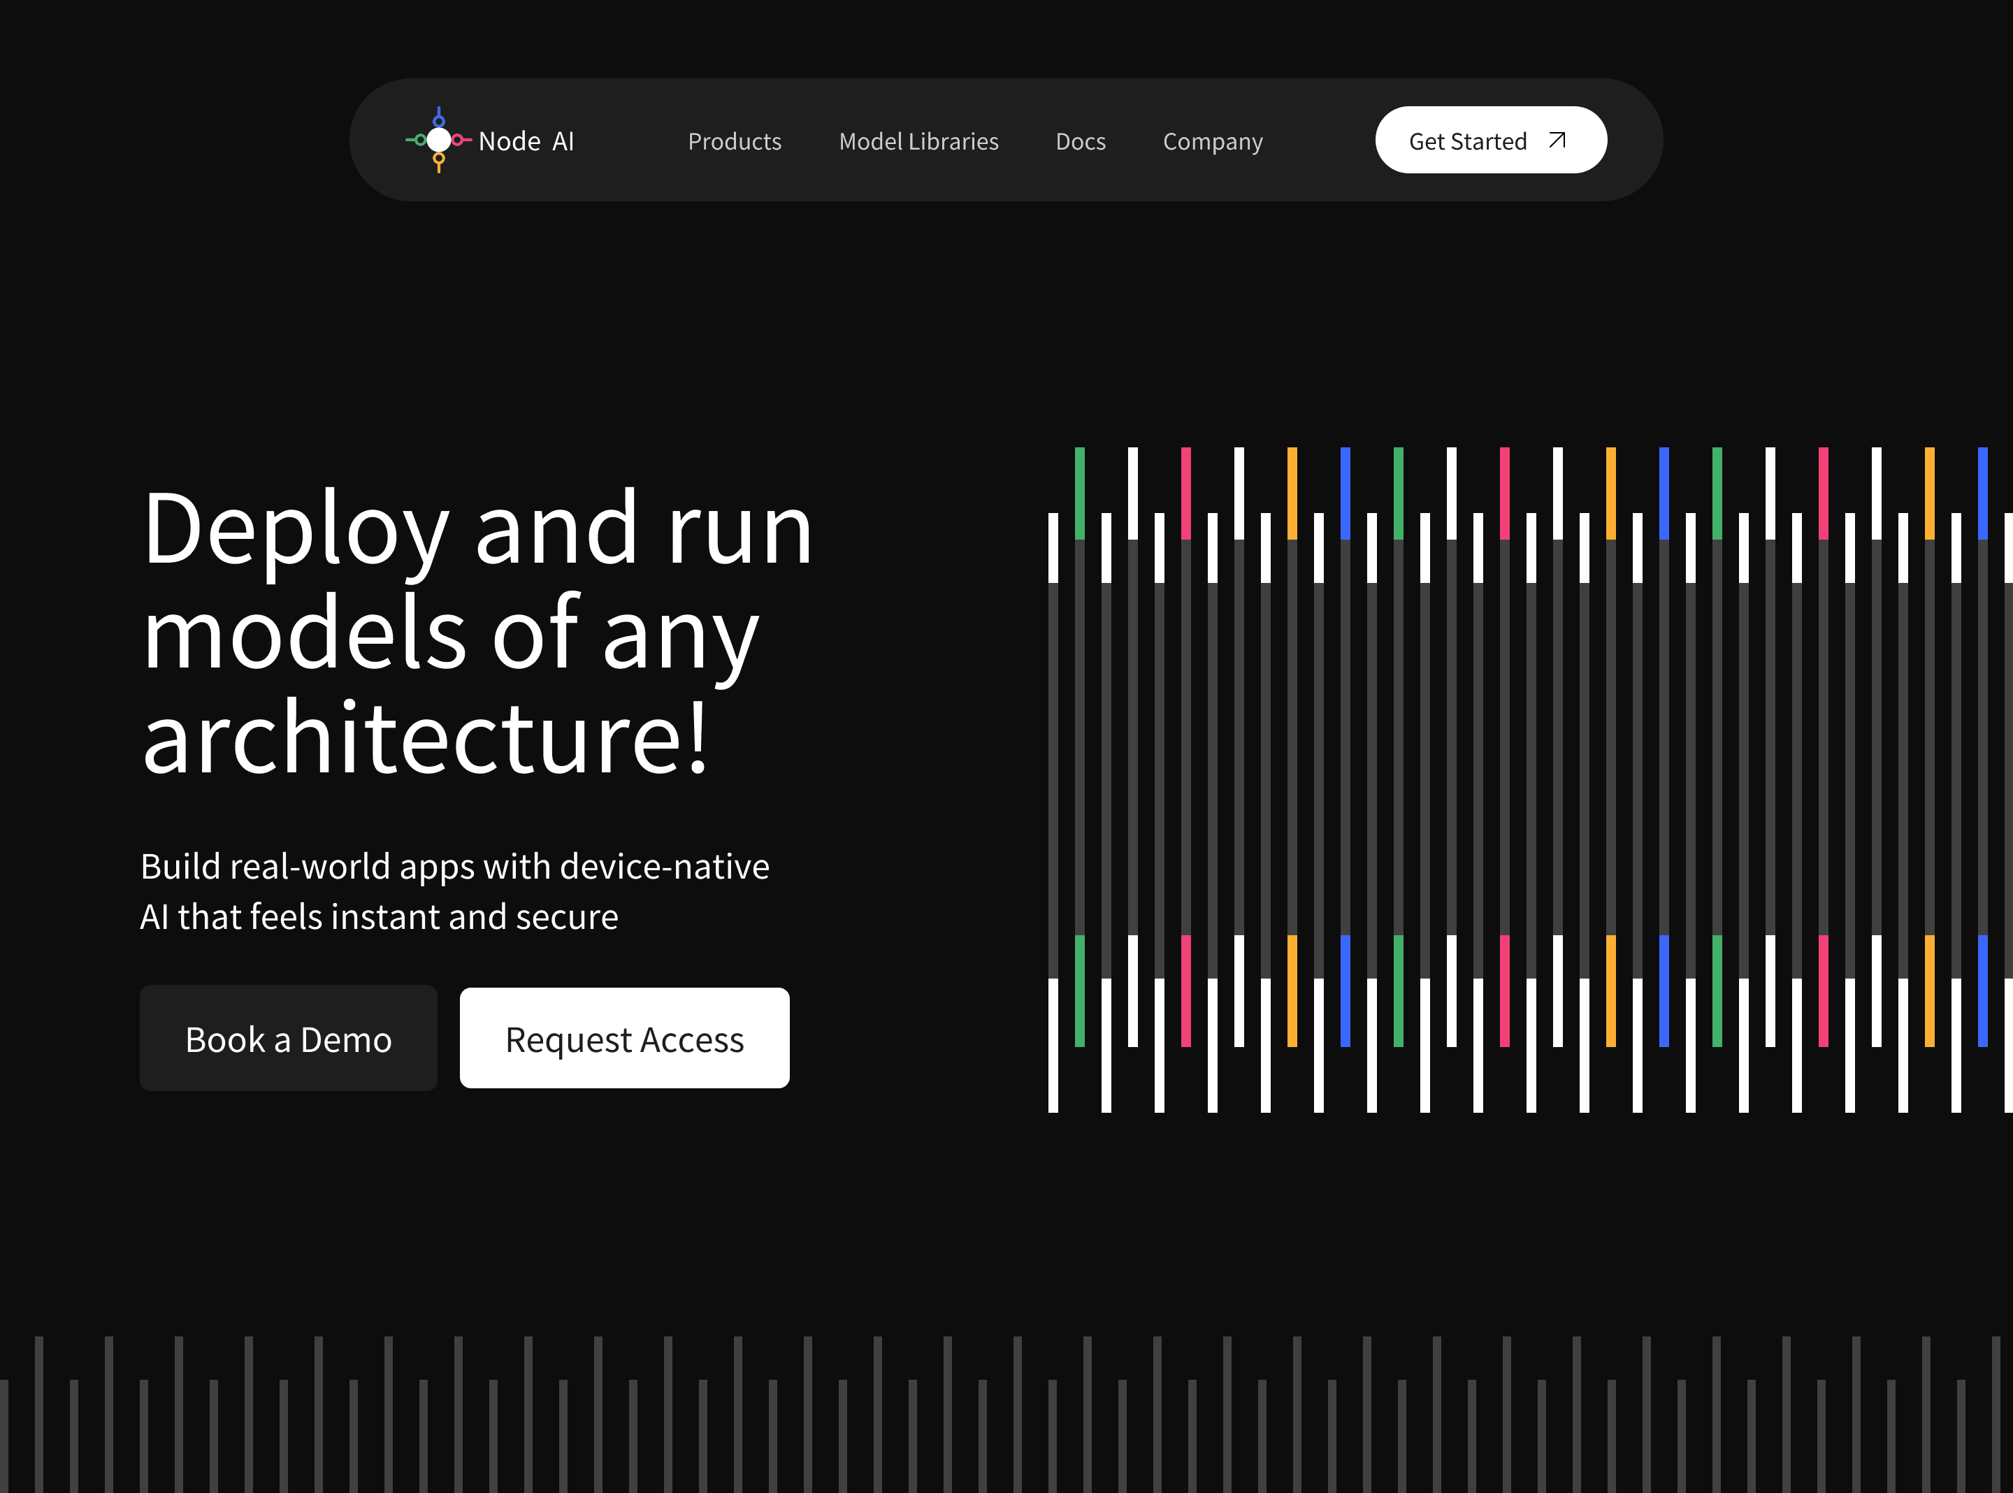
Task: Click the leftmost green bar in top row of graphic
Action: pyautogui.click(x=1080, y=493)
